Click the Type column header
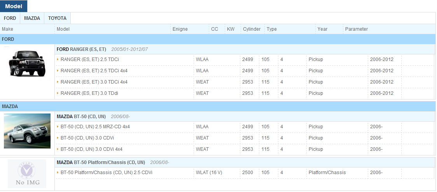 click(271, 29)
